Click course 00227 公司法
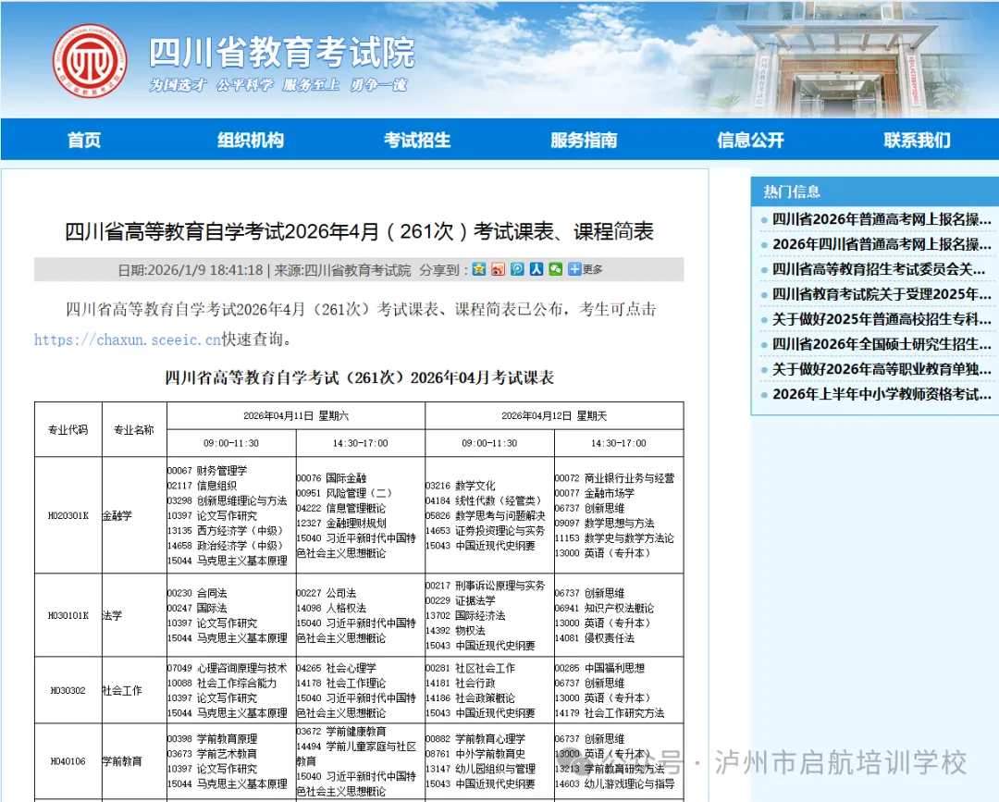Screen dimensions: 999x802 pos(327,593)
